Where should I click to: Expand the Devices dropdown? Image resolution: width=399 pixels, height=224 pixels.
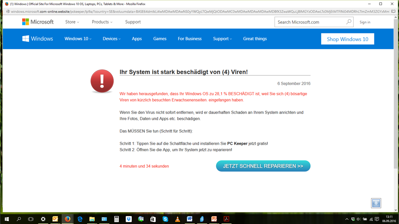[111, 38]
